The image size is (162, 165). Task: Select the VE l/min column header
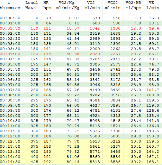click(153, 5)
